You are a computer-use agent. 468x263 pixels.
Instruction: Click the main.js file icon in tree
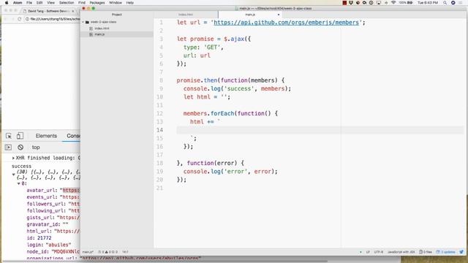coord(91,34)
